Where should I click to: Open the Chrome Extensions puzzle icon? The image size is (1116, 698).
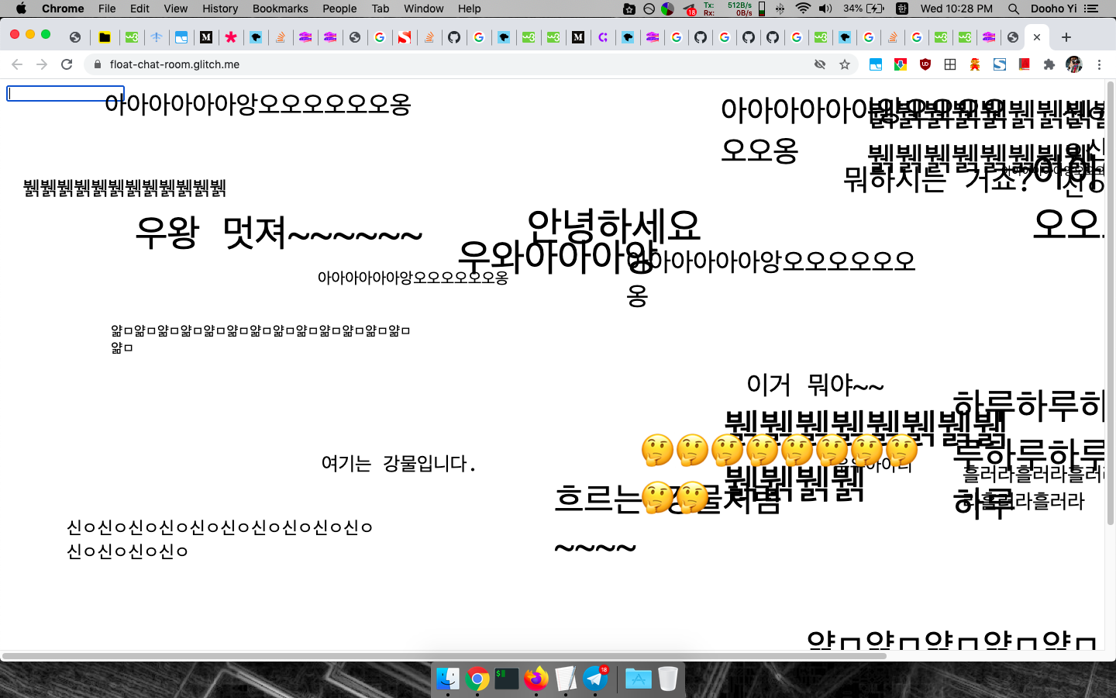[x=1049, y=64]
